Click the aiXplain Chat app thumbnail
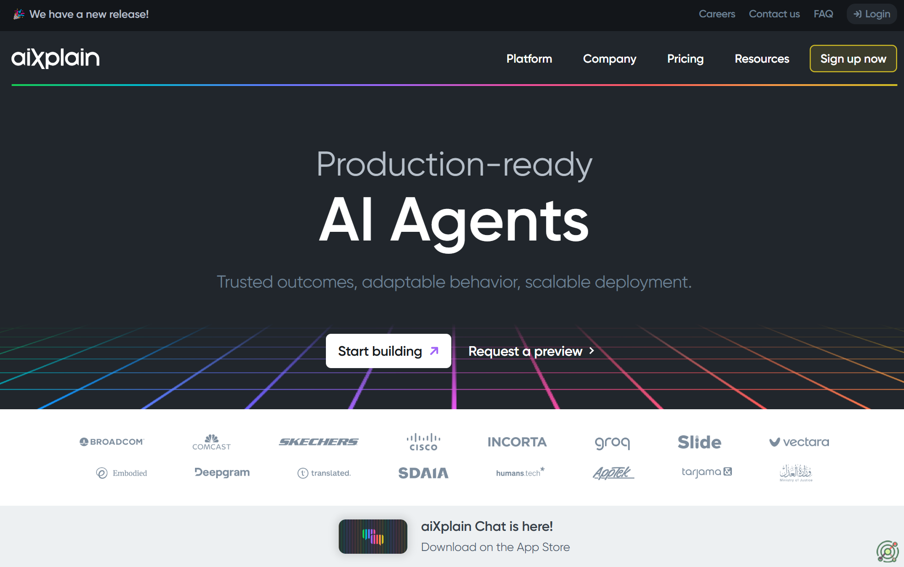 tap(373, 536)
